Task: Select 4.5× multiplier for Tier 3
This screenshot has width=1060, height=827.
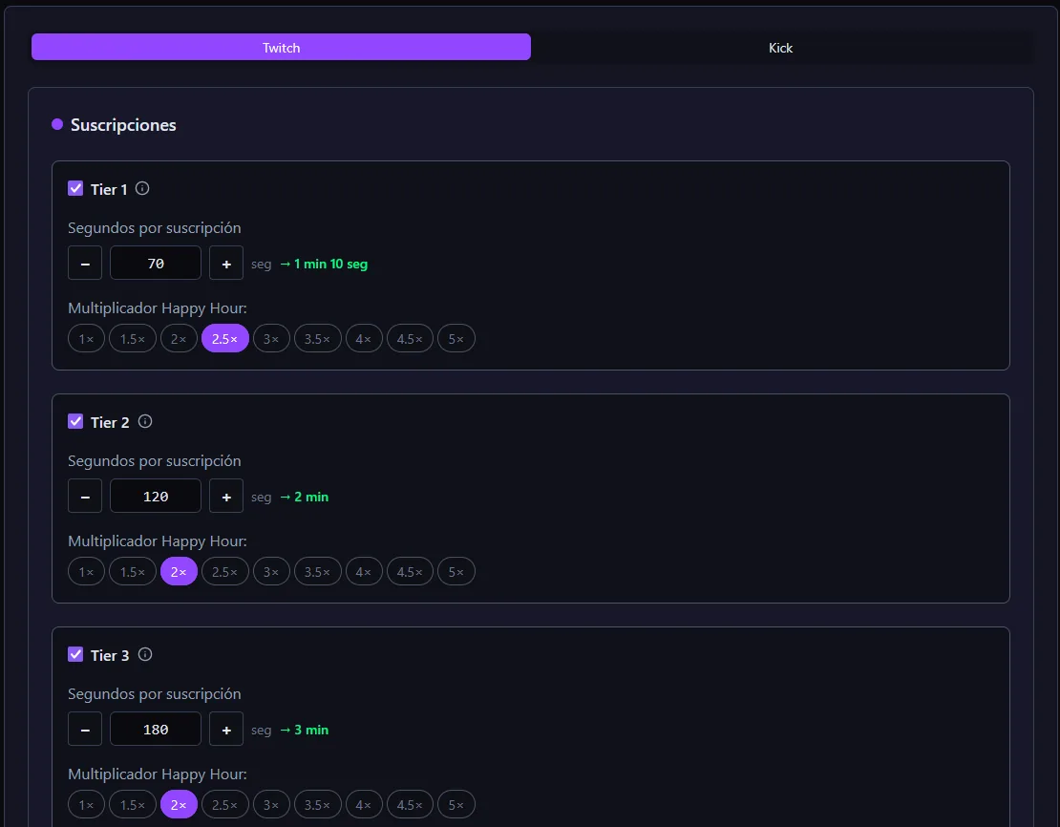Action: pos(410,805)
